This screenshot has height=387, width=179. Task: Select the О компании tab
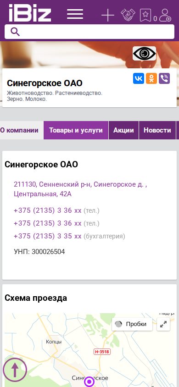19,130
